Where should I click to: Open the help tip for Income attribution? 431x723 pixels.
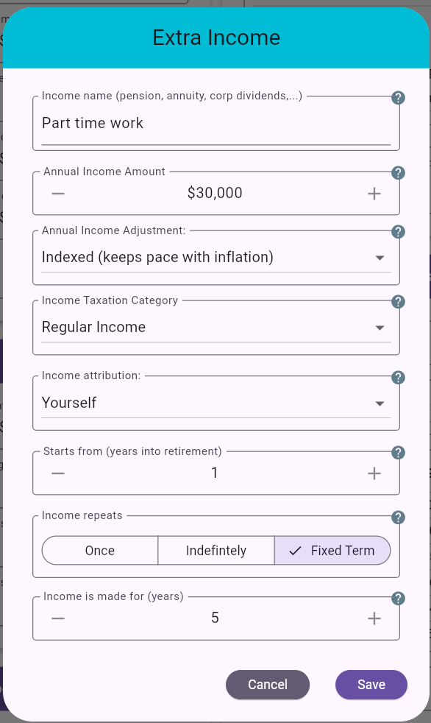tap(398, 377)
